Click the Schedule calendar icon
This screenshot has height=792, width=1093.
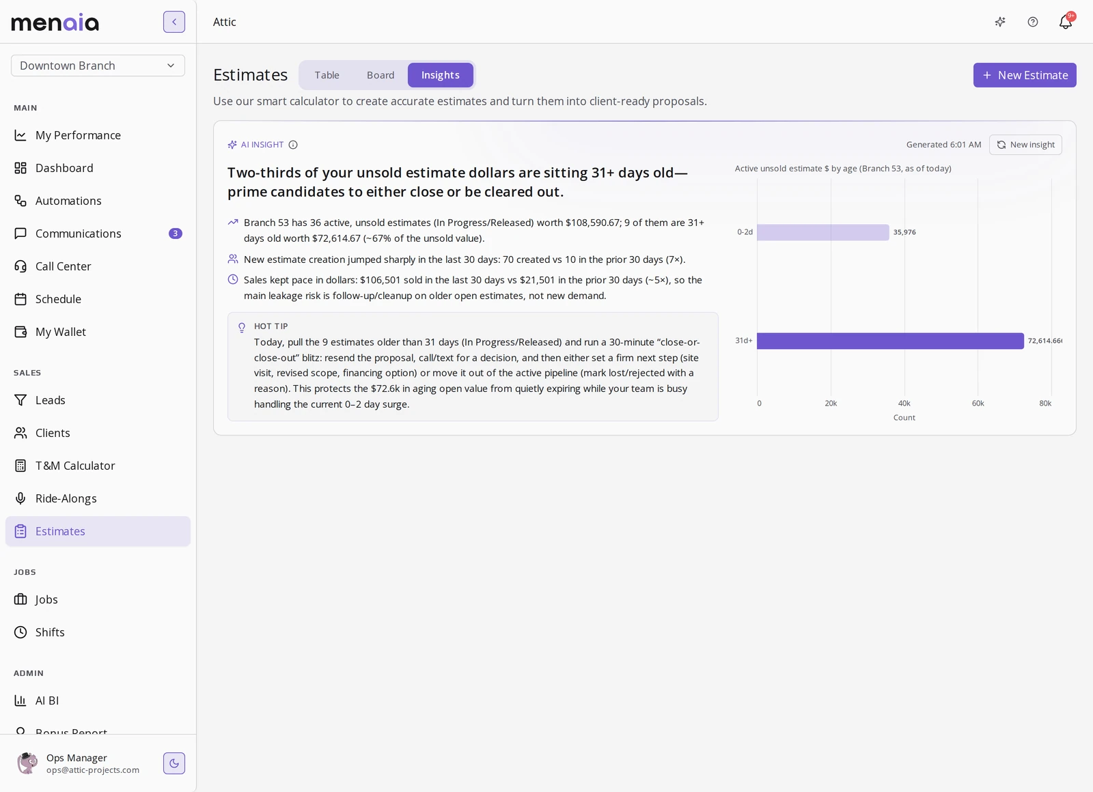tap(20, 299)
